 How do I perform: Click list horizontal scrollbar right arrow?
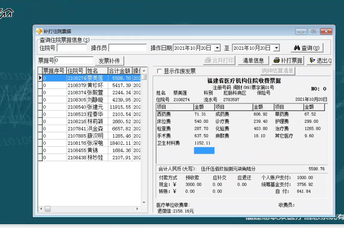pyautogui.click(x=137, y=209)
